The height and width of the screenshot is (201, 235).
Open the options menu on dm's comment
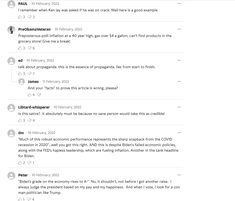[x=179, y=132]
